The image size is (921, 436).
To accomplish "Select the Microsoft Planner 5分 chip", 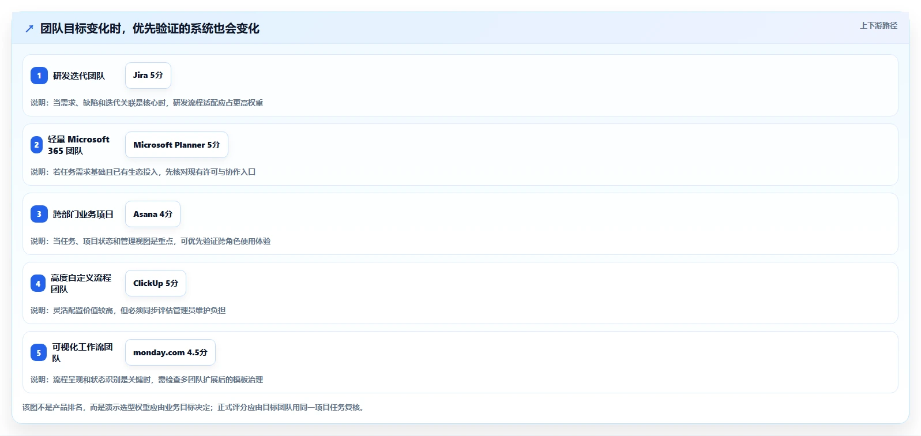I will coord(176,145).
